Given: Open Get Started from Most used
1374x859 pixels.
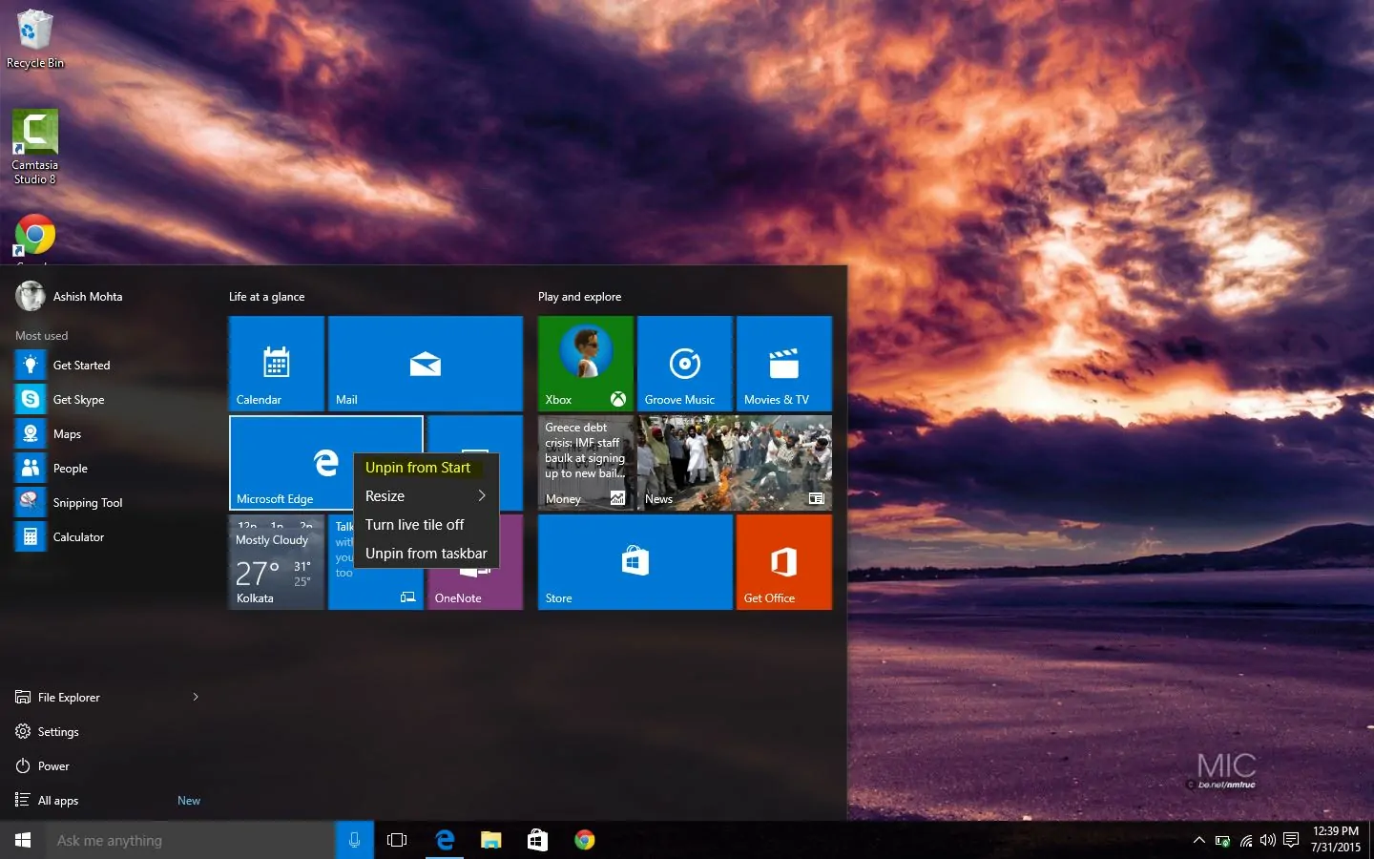Looking at the screenshot, I should (x=110, y=366).
